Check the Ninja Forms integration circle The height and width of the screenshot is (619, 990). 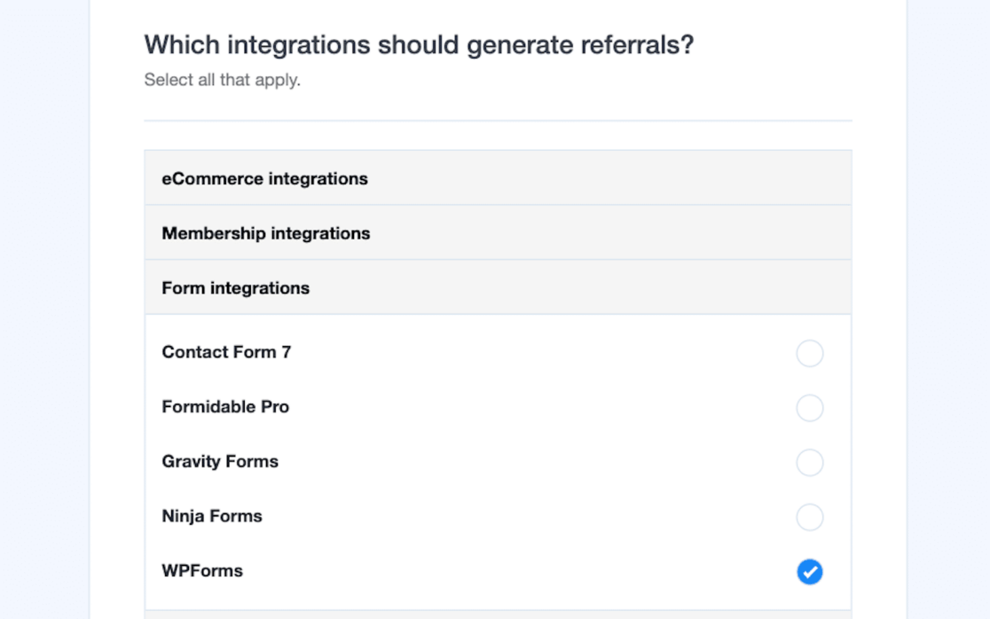pos(809,517)
